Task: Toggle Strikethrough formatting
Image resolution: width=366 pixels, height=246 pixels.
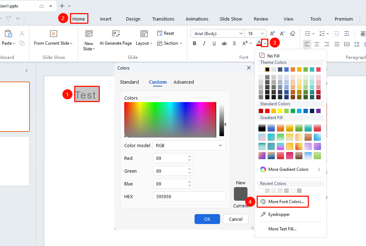Action: coord(224,43)
